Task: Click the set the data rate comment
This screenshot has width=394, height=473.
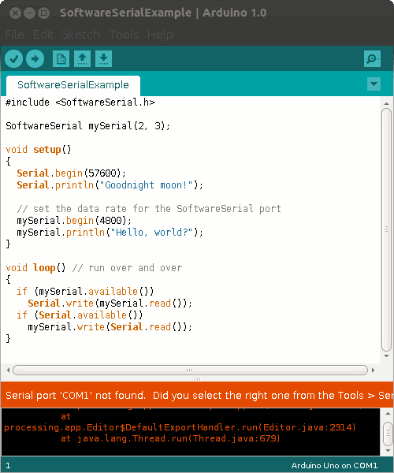Action: pos(149,209)
